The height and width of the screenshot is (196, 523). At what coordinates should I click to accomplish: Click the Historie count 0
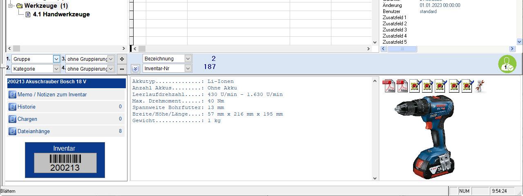(x=120, y=107)
